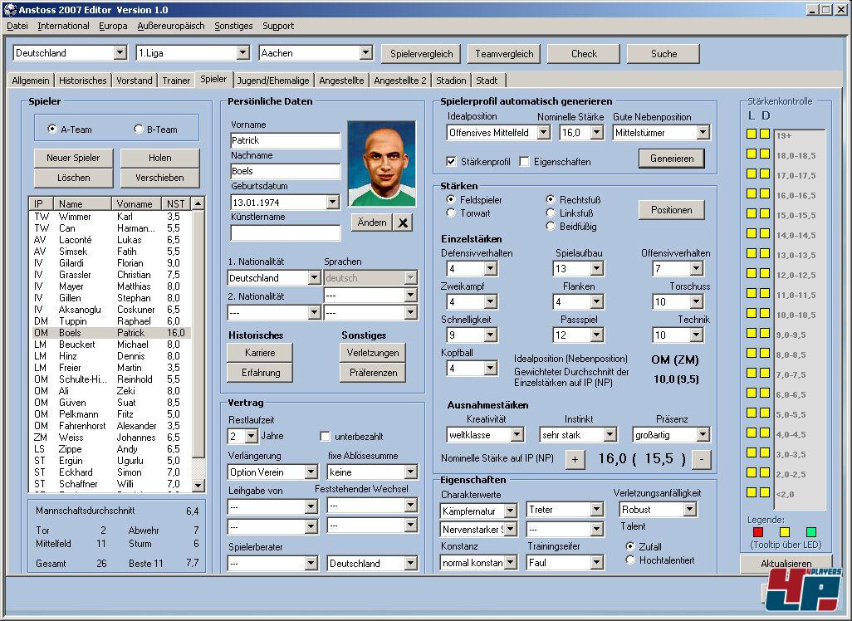Image resolution: width=852 pixels, height=621 pixels.
Task: Click the yellow legend LED
Action: click(x=784, y=531)
